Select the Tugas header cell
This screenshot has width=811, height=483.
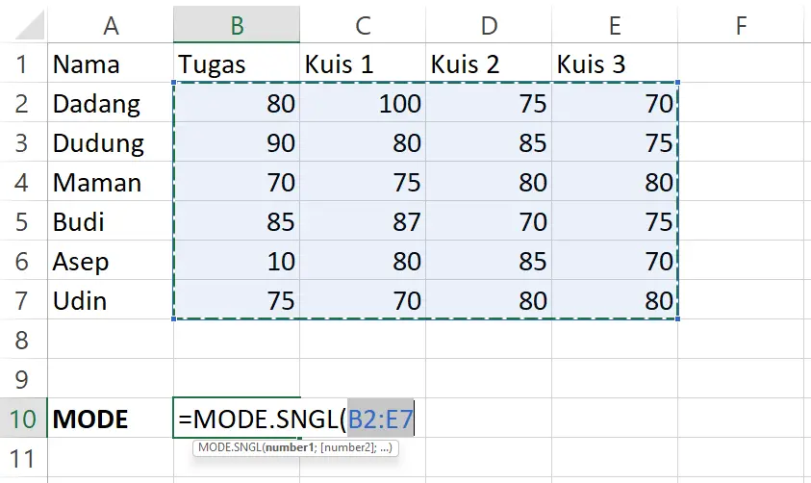(x=237, y=64)
